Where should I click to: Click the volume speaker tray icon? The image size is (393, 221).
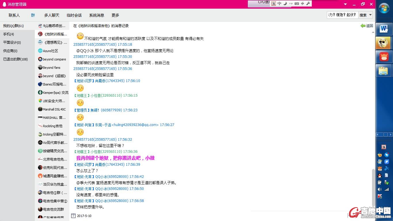tap(379, 189)
